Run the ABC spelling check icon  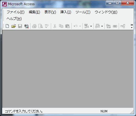[x=47, y=26]
